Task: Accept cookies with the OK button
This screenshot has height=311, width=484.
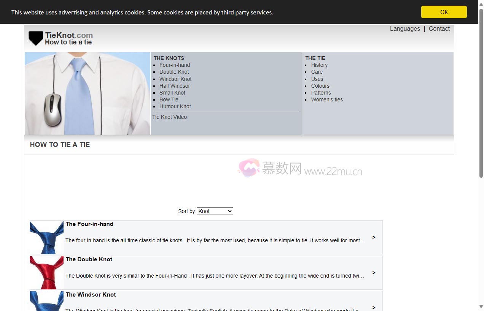Action: pyautogui.click(x=444, y=12)
